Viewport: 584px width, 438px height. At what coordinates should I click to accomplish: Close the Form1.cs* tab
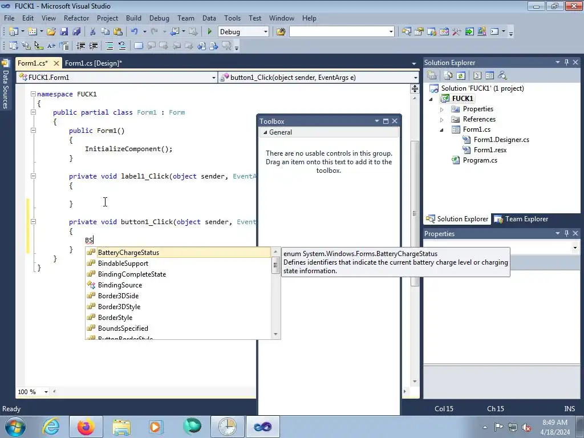56,63
